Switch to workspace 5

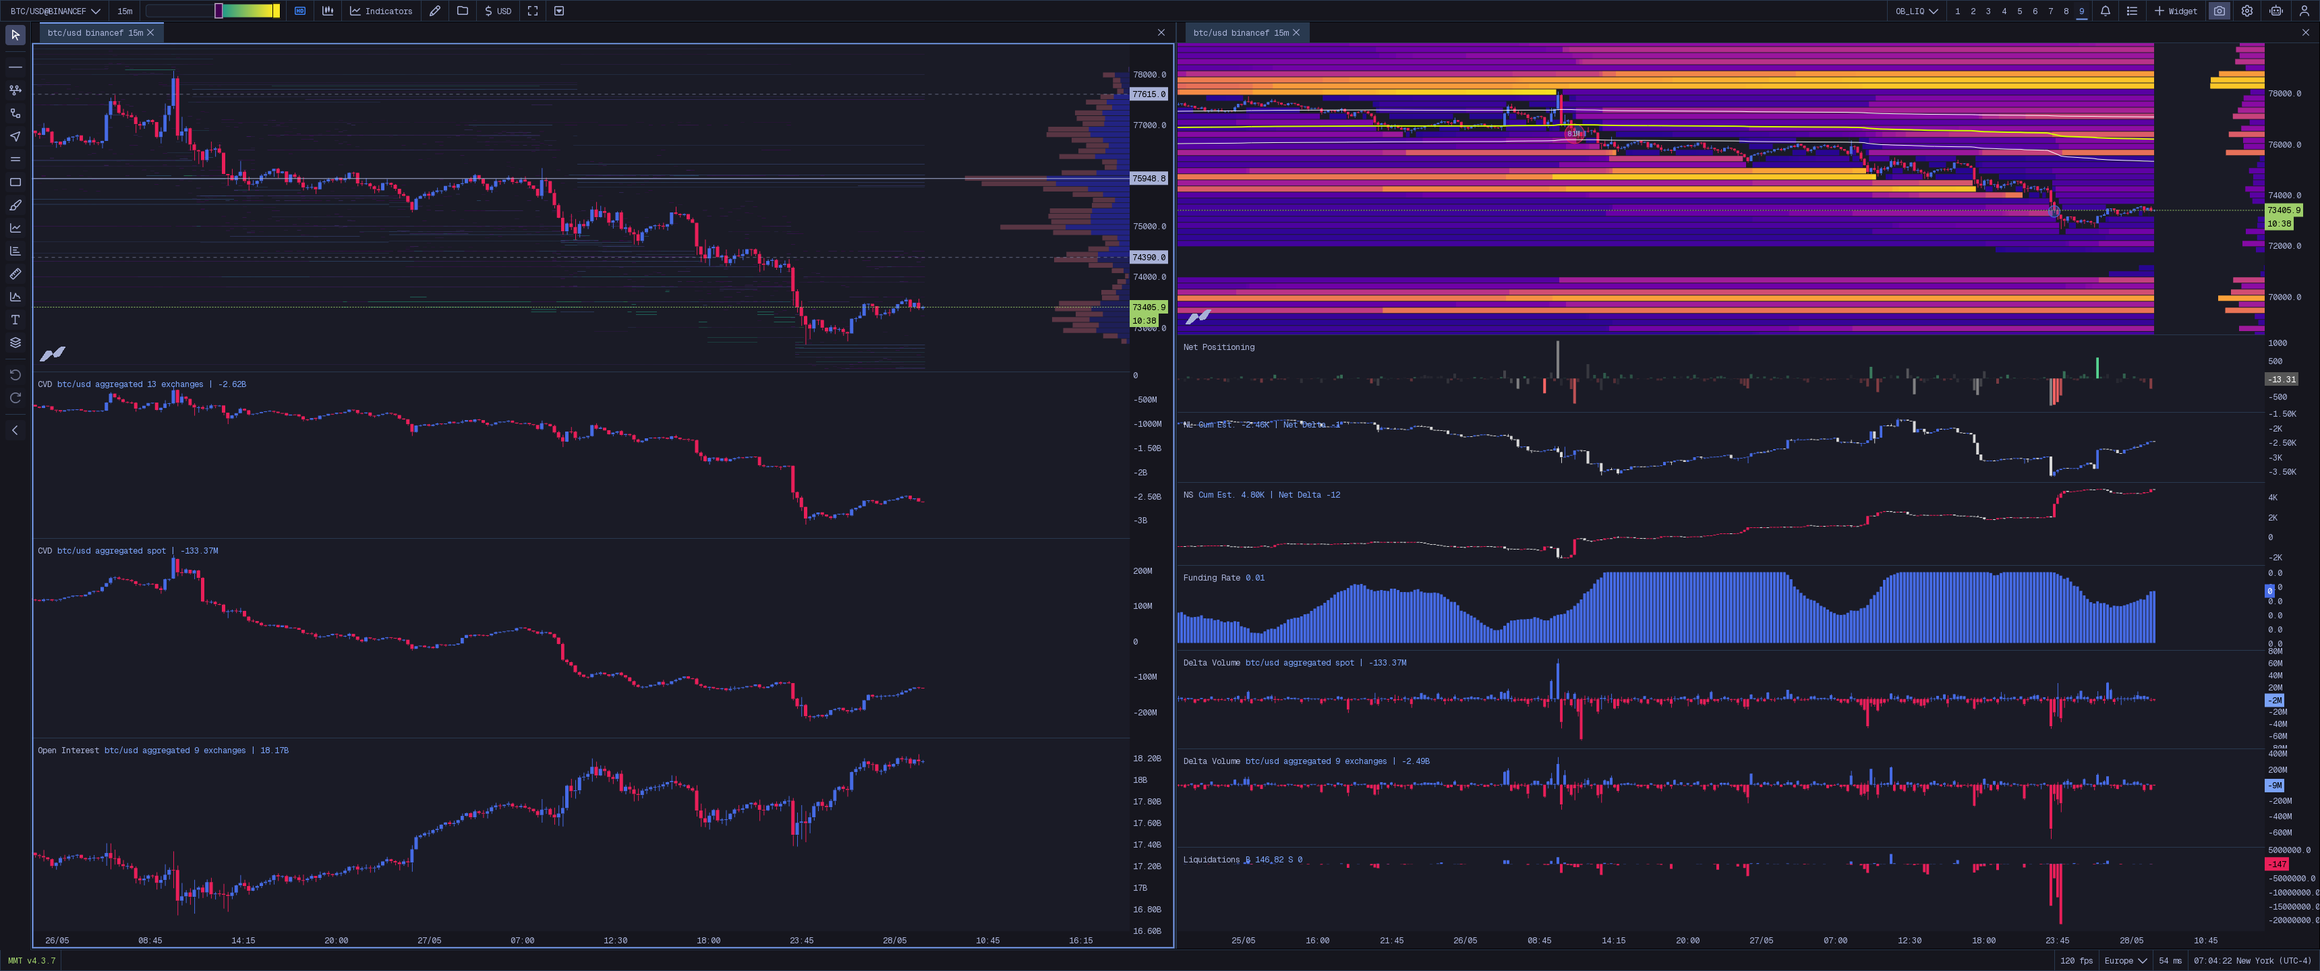[2019, 11]
